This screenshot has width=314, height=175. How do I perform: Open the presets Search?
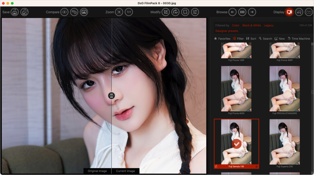pyautogui.click(x=265, y=38)
